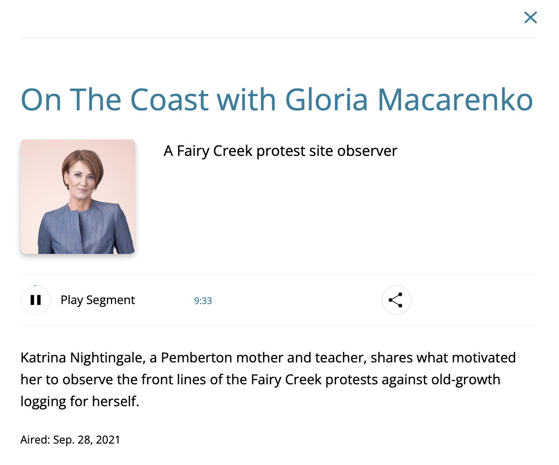Click the name "Katrina Nightingale" in the description

coord(81,358)
